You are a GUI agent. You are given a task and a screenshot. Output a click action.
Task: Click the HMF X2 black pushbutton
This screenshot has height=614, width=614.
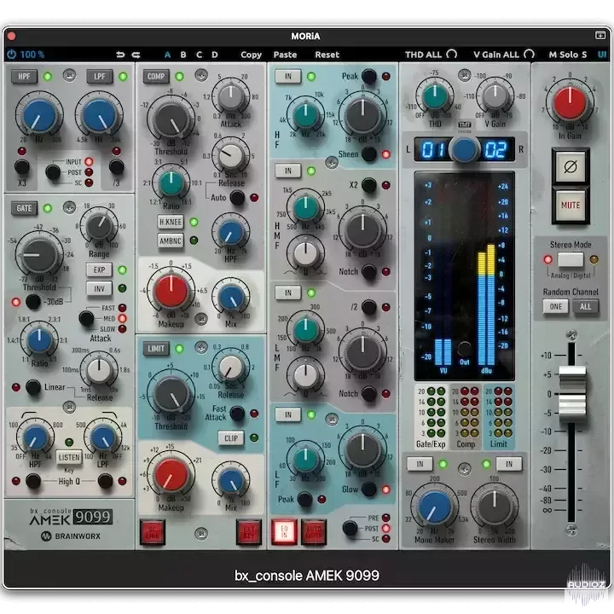(x=369, y=185)
